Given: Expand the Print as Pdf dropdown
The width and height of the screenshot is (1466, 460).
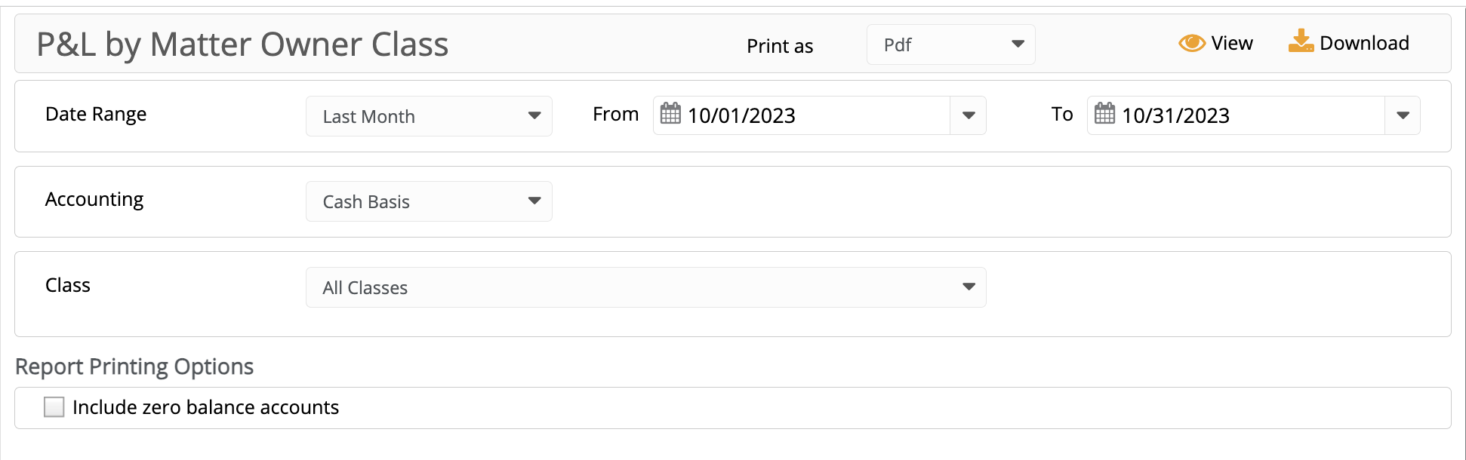Looking at the screenshot, I should 951,44.
